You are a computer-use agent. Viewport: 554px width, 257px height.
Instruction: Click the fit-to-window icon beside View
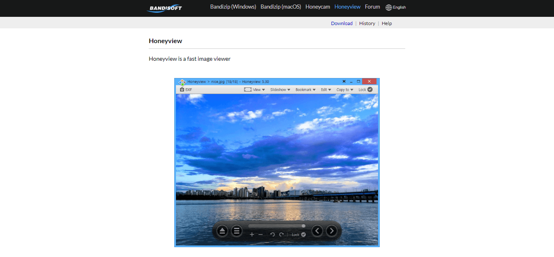point(248,89)
